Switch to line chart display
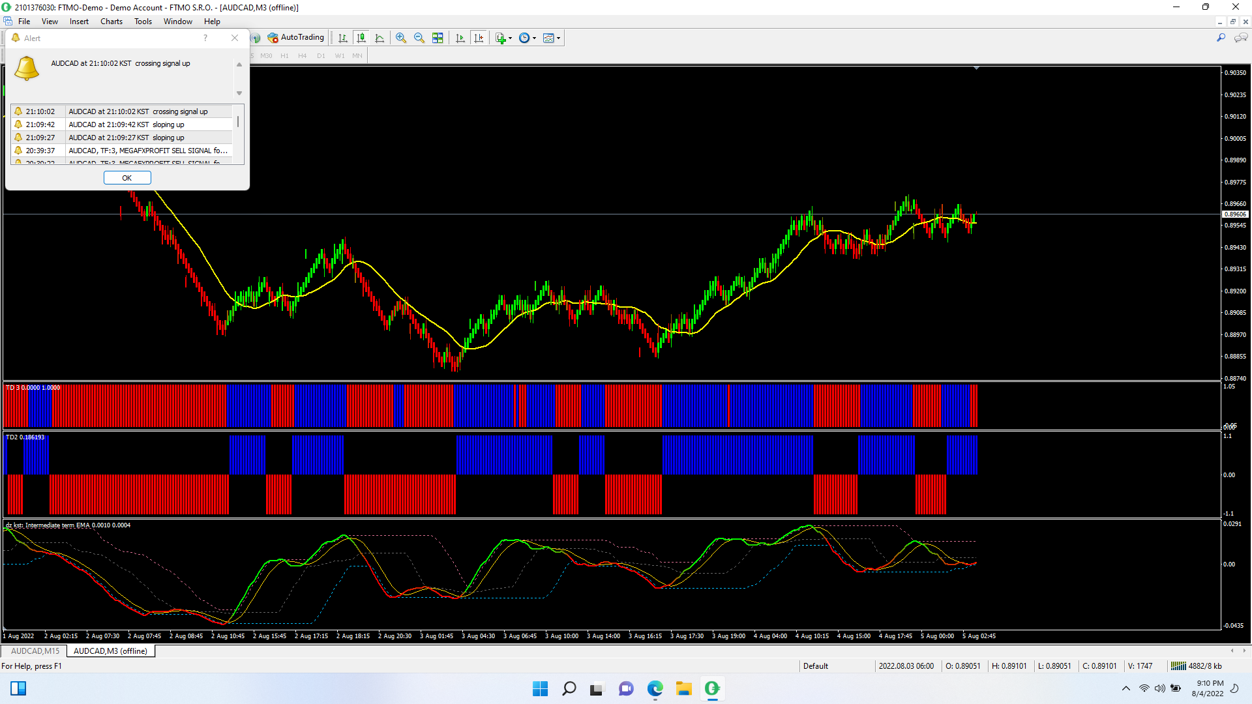This screenshot has height=704, width=1252. click(380, 38)
